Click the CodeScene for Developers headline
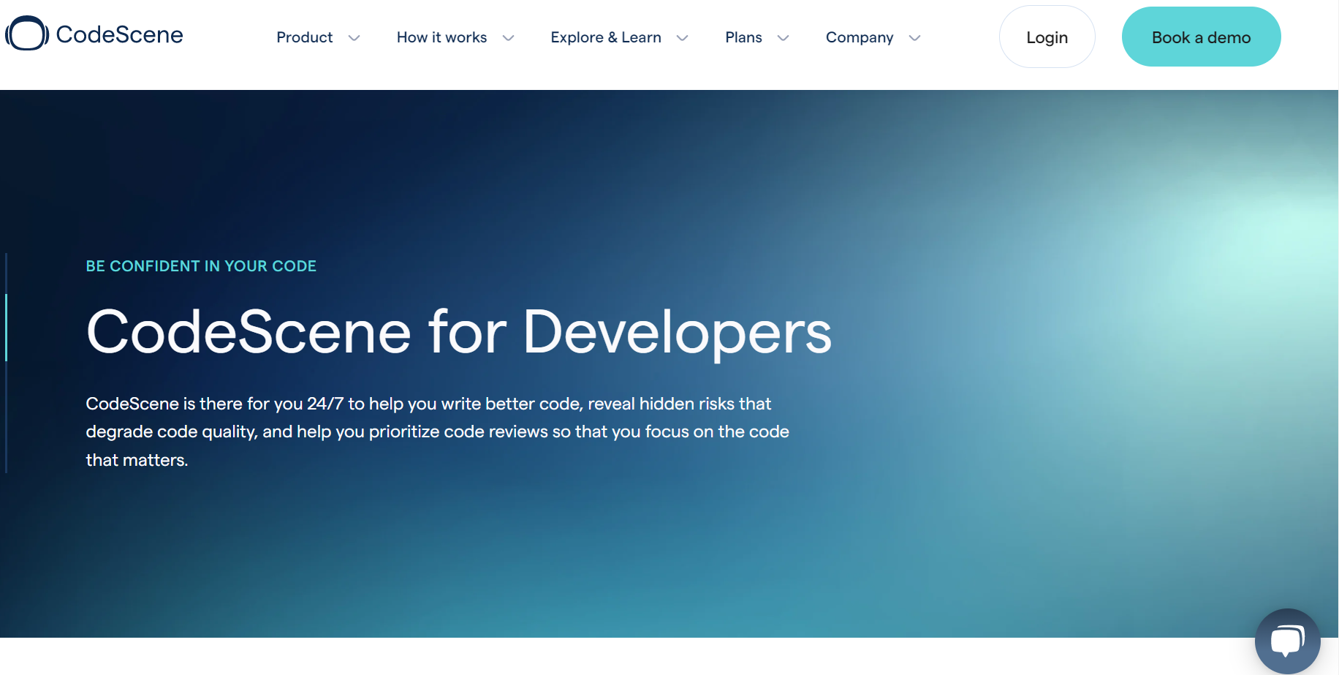This screenshot has width=1339, height=675. pos(459,332)
